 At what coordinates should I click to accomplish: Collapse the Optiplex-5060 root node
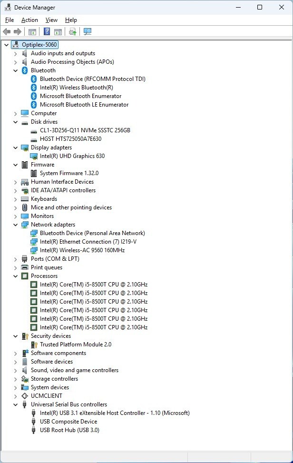pos(6,45)
